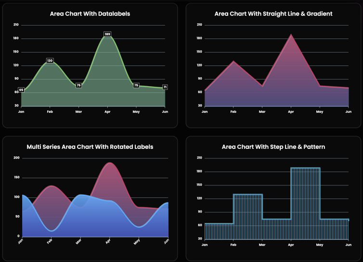Image resolution: width=363 pixels, height=262 pixels.
Task: Click the rotated Apr label in multi series chart
Action: pos(108,241)
